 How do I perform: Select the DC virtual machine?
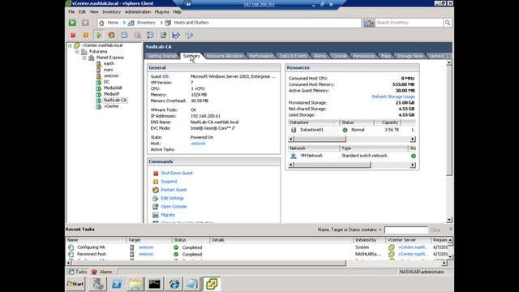(106, 82)
